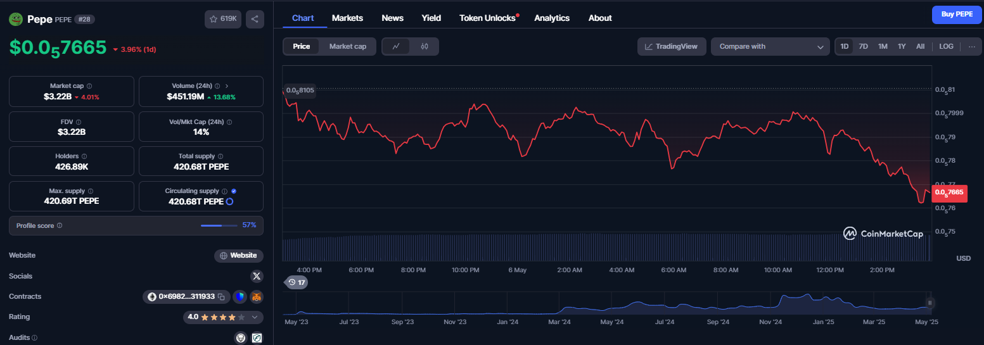Expand Volume (24h) details chevron
Image resolution: width=984 pixels, height=345 pixels.
[x=227, y=86]
